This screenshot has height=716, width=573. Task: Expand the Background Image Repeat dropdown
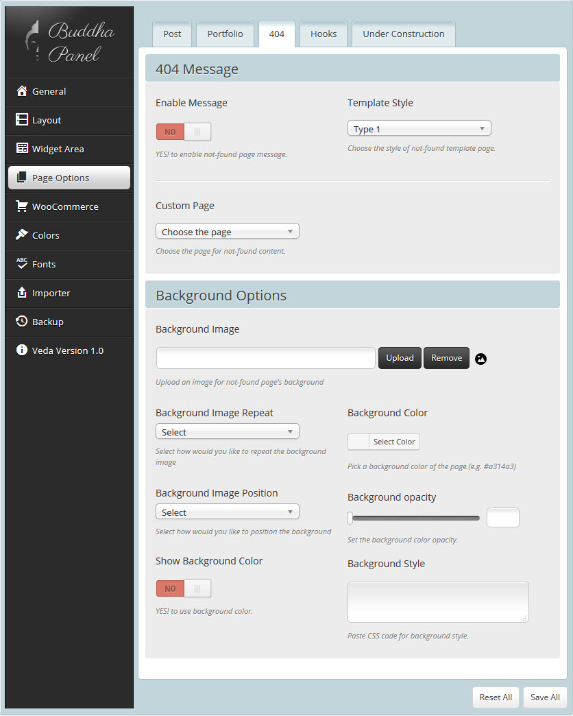(x=227, y=432)
